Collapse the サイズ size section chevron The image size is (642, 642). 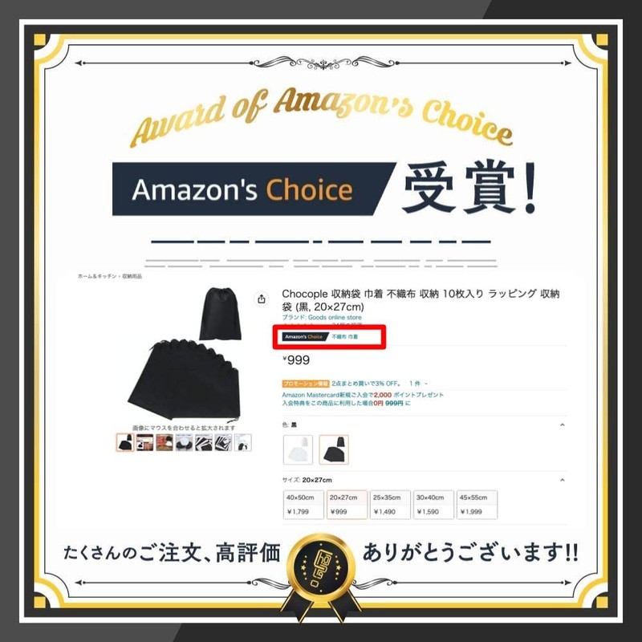click(563, 480)
